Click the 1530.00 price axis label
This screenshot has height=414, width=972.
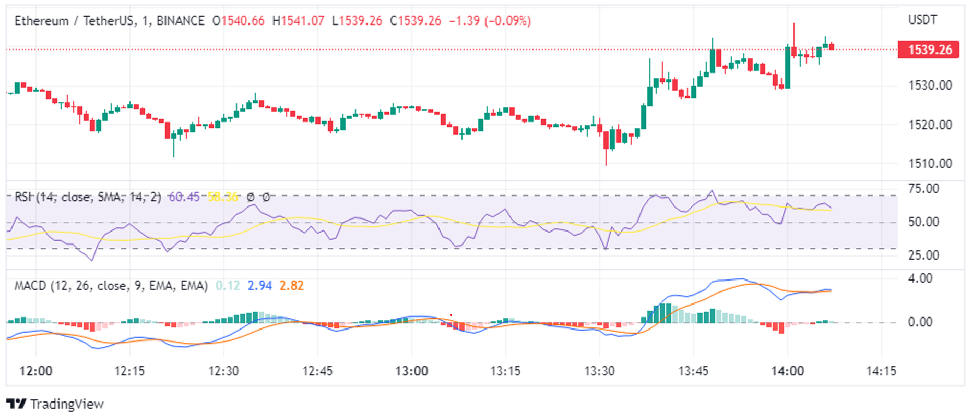coord(930,85)
